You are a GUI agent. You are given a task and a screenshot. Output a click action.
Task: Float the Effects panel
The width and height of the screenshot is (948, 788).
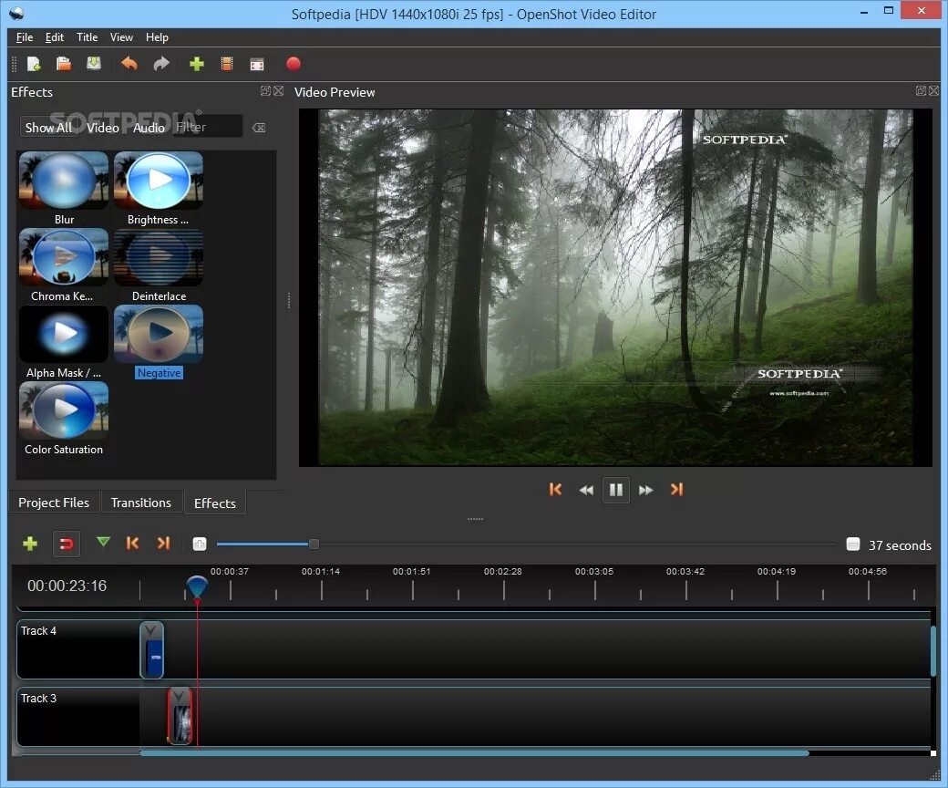[x=265, y=90]
